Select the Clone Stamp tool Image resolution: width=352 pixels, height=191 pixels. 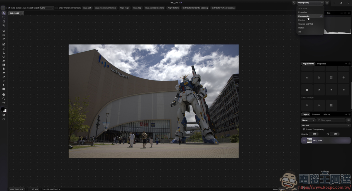pos(4,53)
